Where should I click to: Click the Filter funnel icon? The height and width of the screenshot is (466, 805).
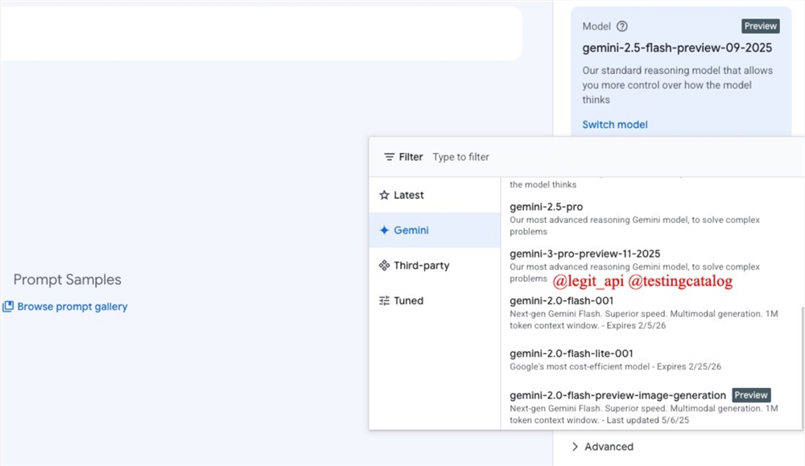tap(388, 157)
